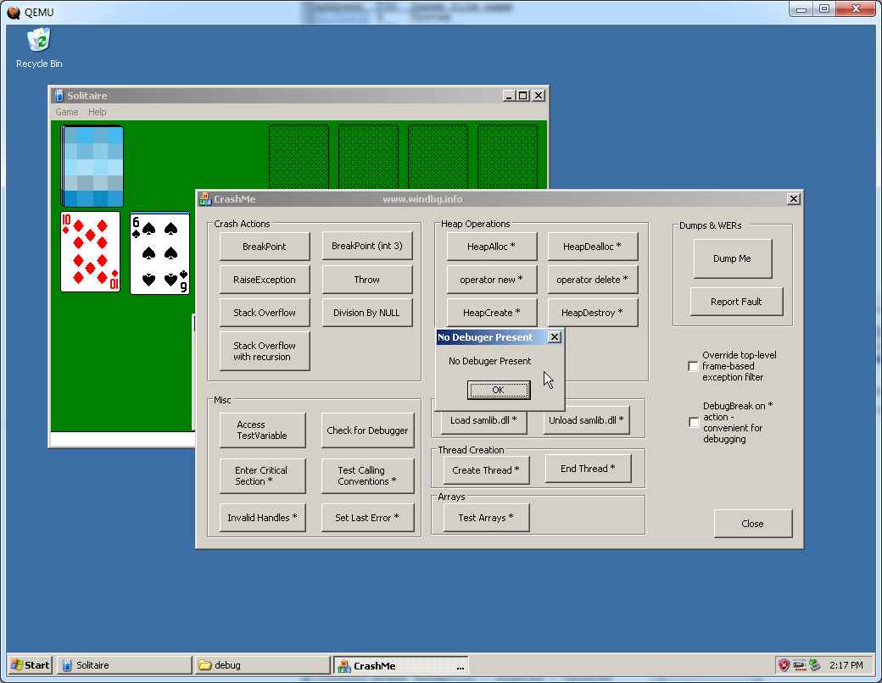Click the Set Last Error button
Image resolution: width=882 pixels, height=683 pixels.
367,518
